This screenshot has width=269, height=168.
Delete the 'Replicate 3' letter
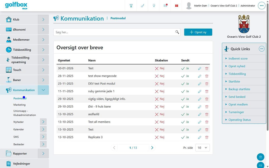click(x=207, y=137)
